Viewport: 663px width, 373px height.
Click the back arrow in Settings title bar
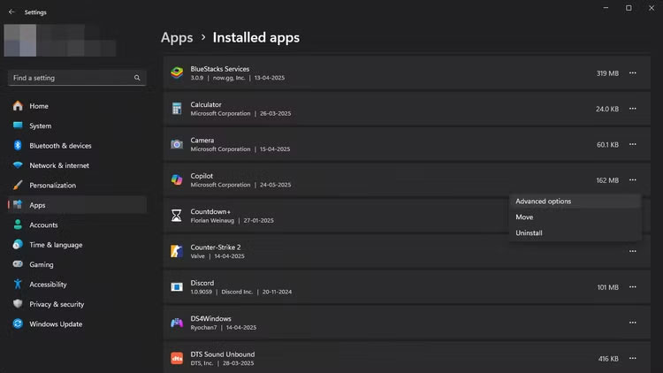pyautogui.click(x=11, y=12)
